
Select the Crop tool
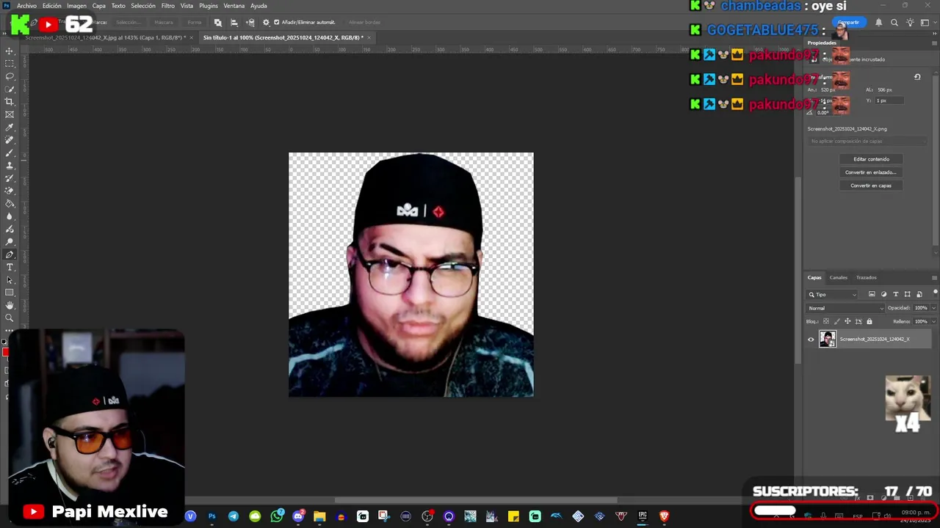(10, 101)
